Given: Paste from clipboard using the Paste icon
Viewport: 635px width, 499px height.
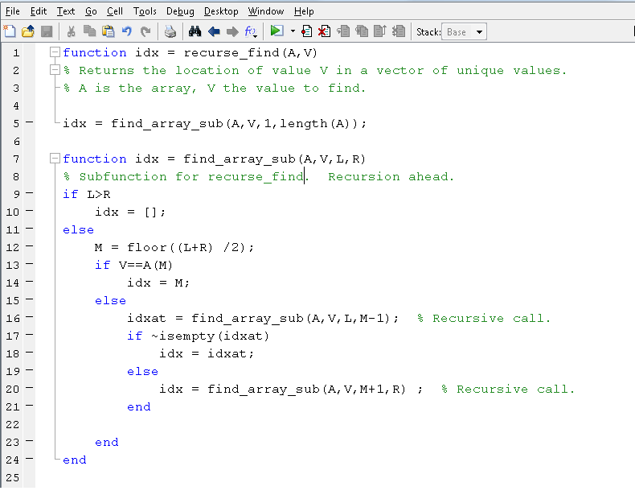Looking at the screenshot, I should pos(109,31).
